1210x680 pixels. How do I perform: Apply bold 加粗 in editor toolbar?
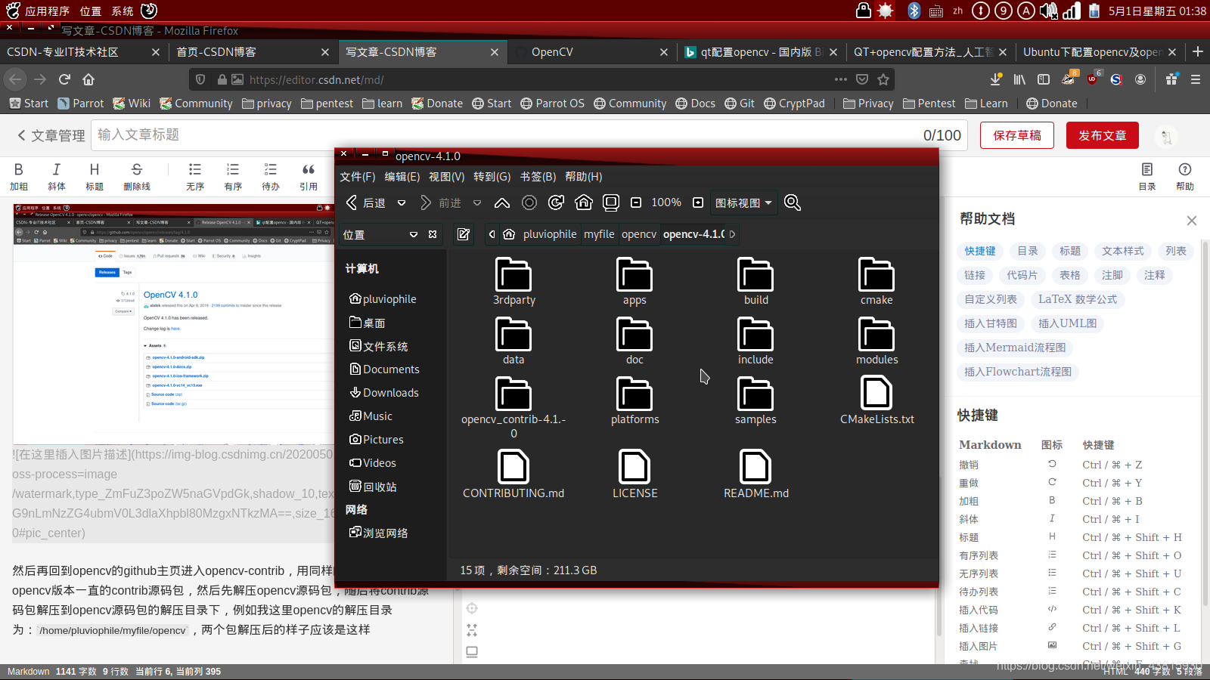19,177
